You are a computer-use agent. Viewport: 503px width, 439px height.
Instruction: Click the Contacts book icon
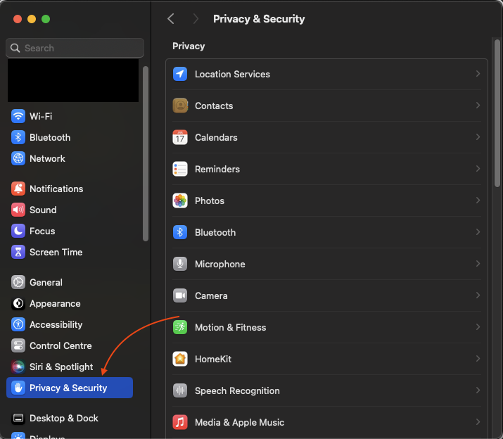180,106
